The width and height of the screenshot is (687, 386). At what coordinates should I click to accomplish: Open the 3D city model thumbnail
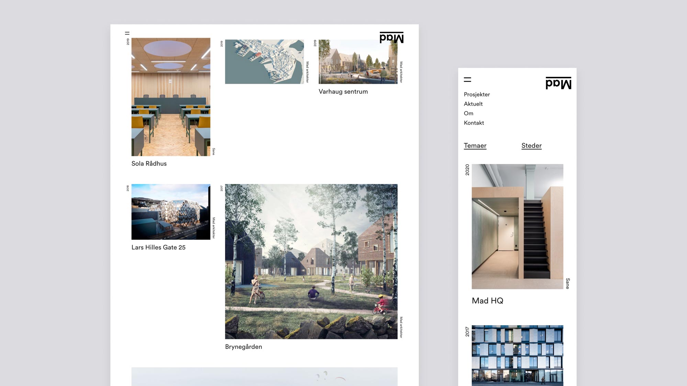[x=264, y=62]
